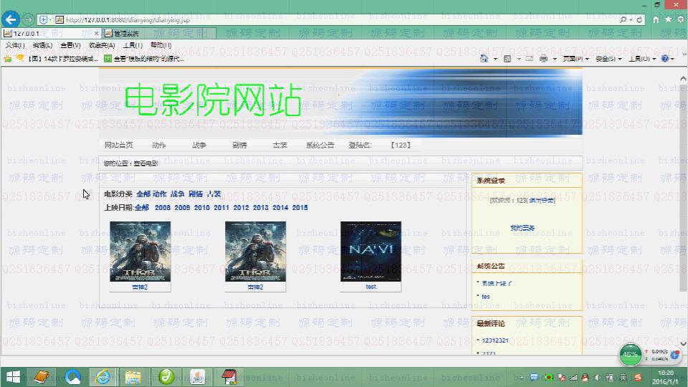
Task: Open browser settings gear icon
Action: tap(681, 19)
